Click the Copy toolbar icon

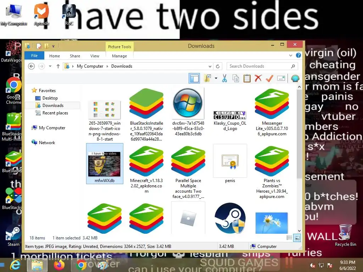pos(236,78)
